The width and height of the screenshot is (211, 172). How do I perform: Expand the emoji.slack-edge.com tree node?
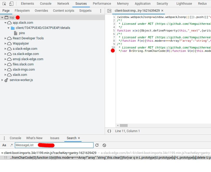[x=5, y=59]
